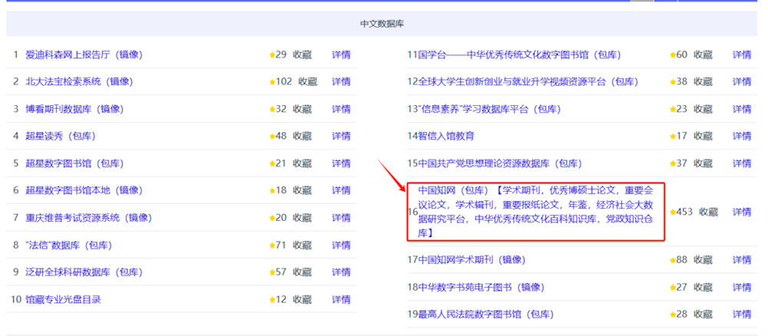Screen dimensions: 768x336
Task: Show 详情 for 中华数字书苑电子图书
Action: (742, 287)
